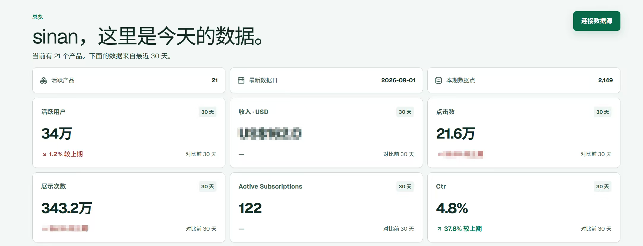
Task: Open the 活跃用户 34万 metric card
Action: 129,133
